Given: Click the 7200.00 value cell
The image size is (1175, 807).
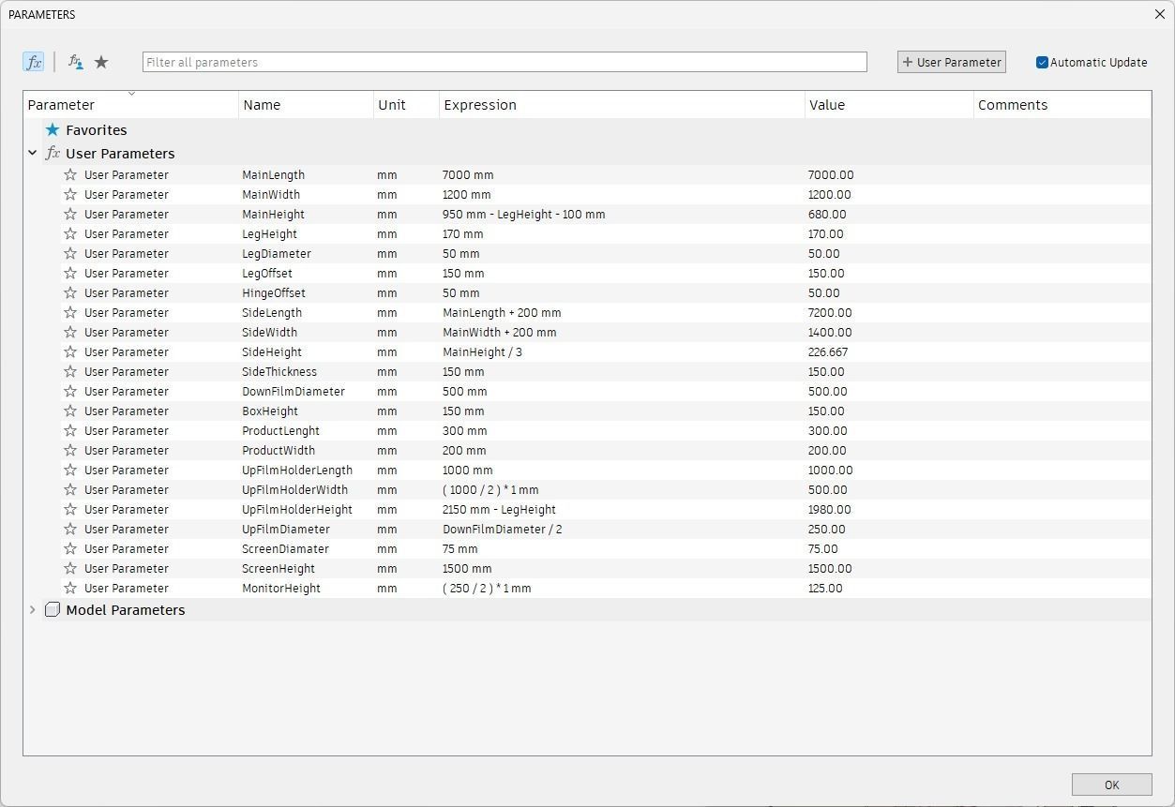Looking at the screenshot, I should (830, 312).
